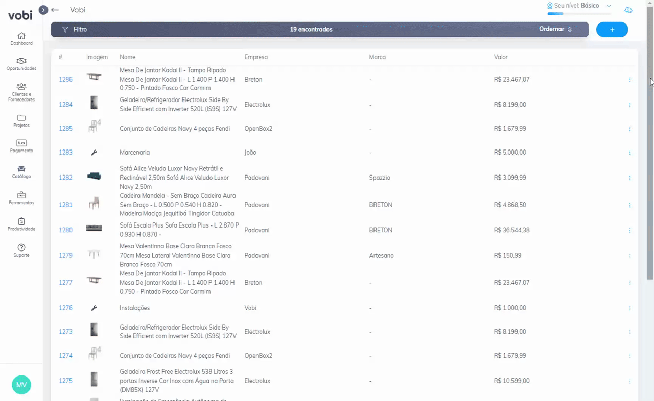Click the sofa image for item 1280
This screenshot has width=654, height=401.
94,228
